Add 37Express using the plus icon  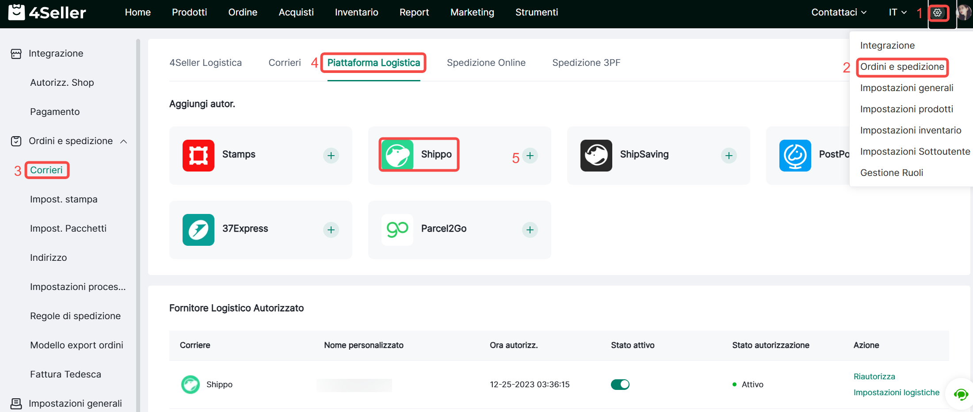pyautogui.click(x=331, y=230)
